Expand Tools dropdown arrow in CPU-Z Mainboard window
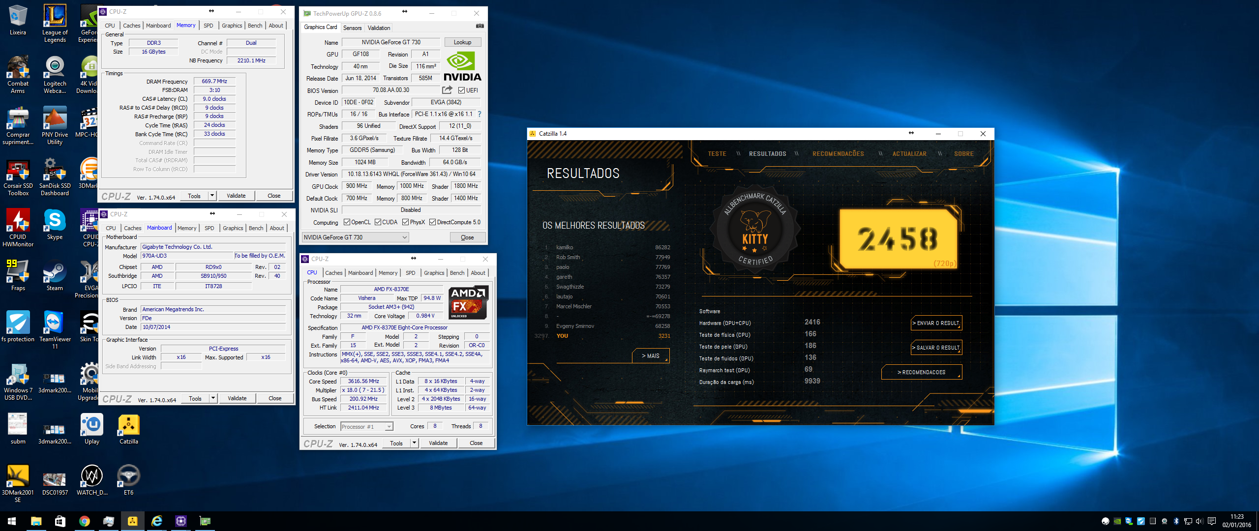 pyautogui.click(x=213, y=398)
